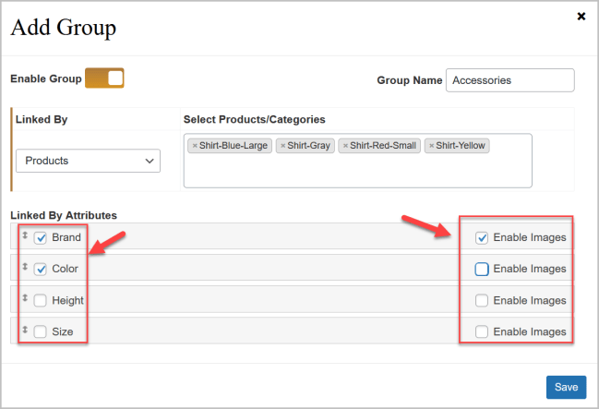Uncheck the Brand attribute checkbox
The height and width of the screenshot is (409, 599).
41,237
